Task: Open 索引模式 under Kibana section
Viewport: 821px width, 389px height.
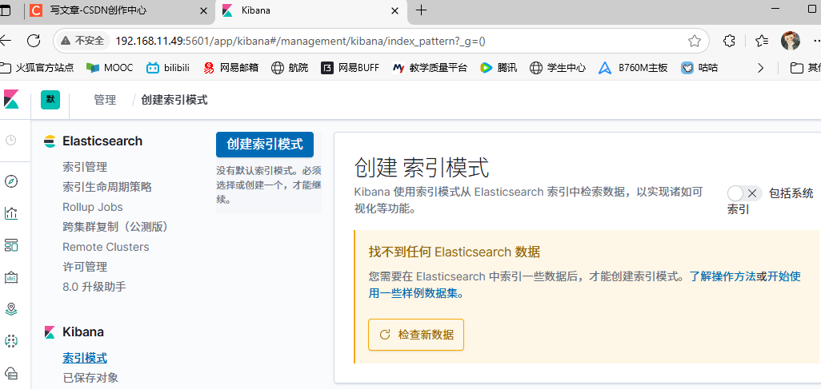Action: (x=85, y=358)
